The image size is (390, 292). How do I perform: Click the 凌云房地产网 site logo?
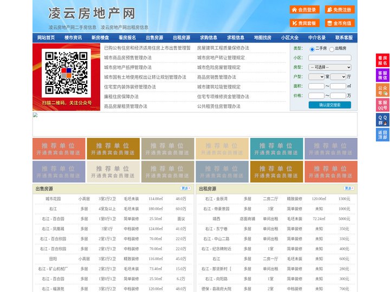(x=92, y=14)
